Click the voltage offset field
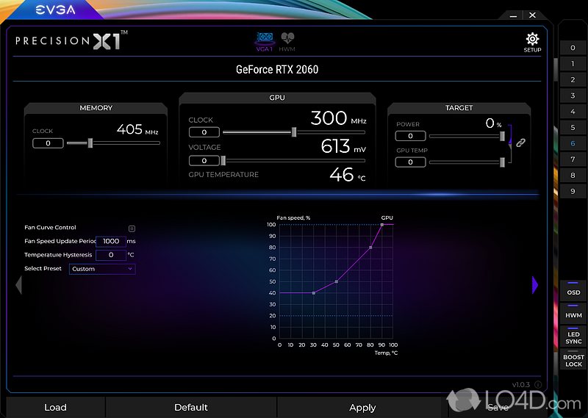This screenshot has height=418, width=588. tap(204, 161)
